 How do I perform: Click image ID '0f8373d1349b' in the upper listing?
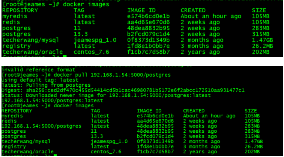pos(149,40)
